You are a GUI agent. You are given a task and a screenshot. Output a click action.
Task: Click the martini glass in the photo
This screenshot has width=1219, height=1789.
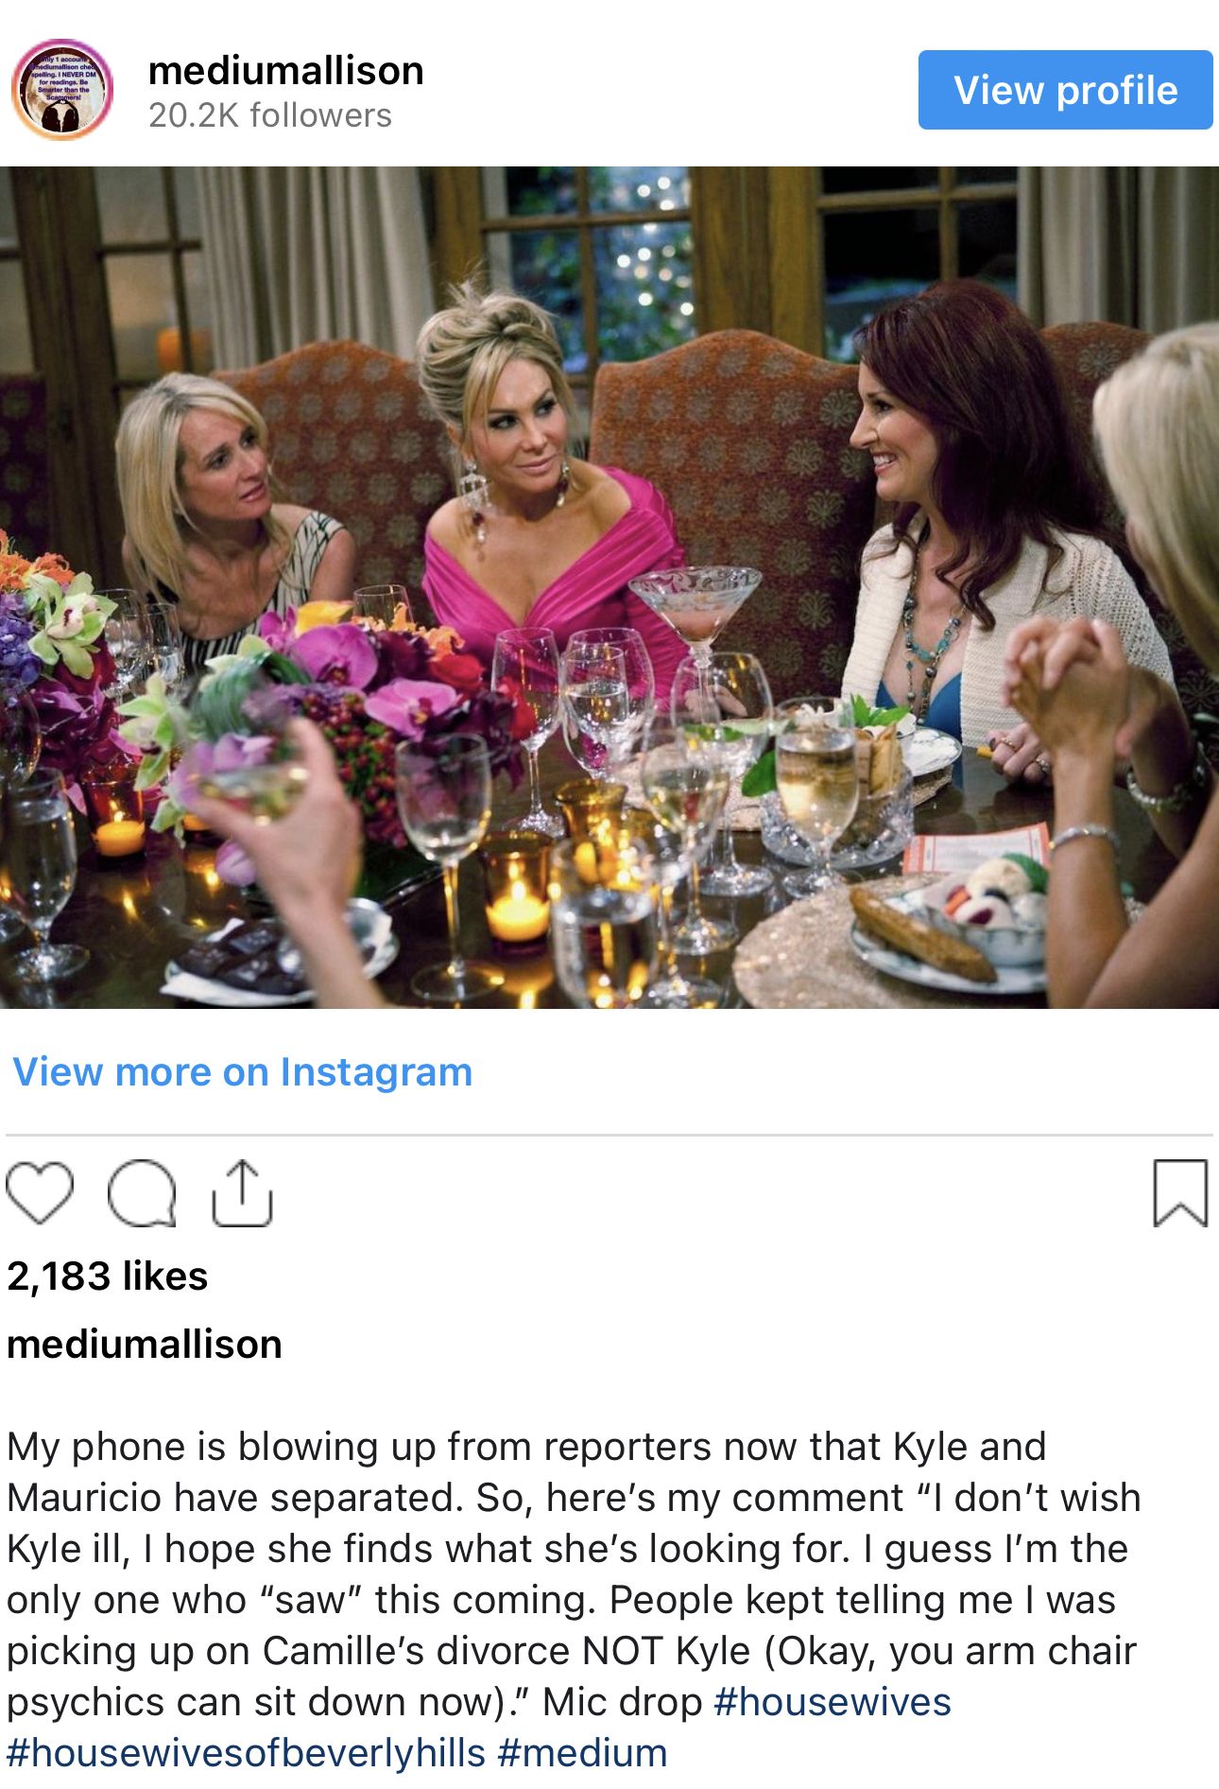coord(697,624)
